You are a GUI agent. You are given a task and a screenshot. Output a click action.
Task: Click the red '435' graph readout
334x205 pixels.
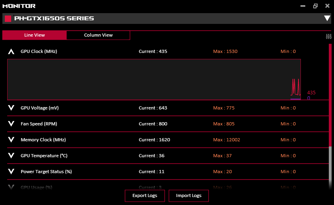[x=311, y=93]
